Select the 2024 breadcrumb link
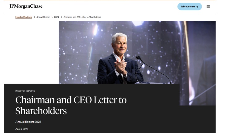226x133 pixels. point(57,17)
